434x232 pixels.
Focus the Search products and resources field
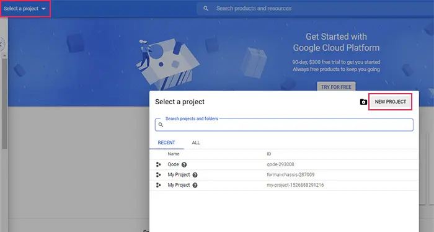315,9
